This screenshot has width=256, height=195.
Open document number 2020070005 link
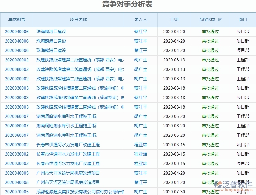point(17,192)
